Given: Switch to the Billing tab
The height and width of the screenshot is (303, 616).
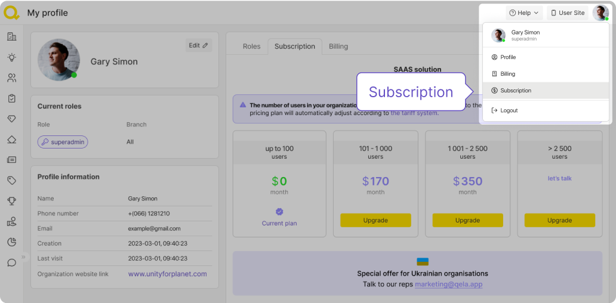Looking at the screenshot, I should [338, 47].
